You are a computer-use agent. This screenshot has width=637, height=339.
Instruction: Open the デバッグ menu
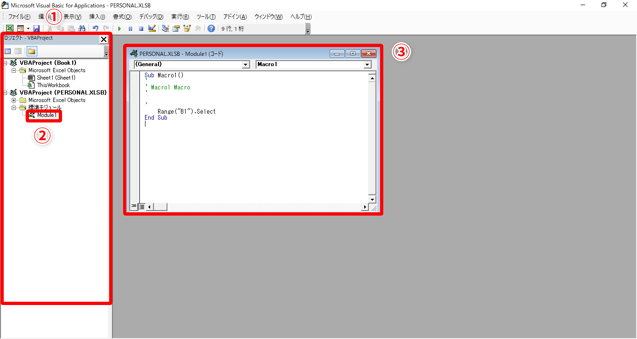151,17
